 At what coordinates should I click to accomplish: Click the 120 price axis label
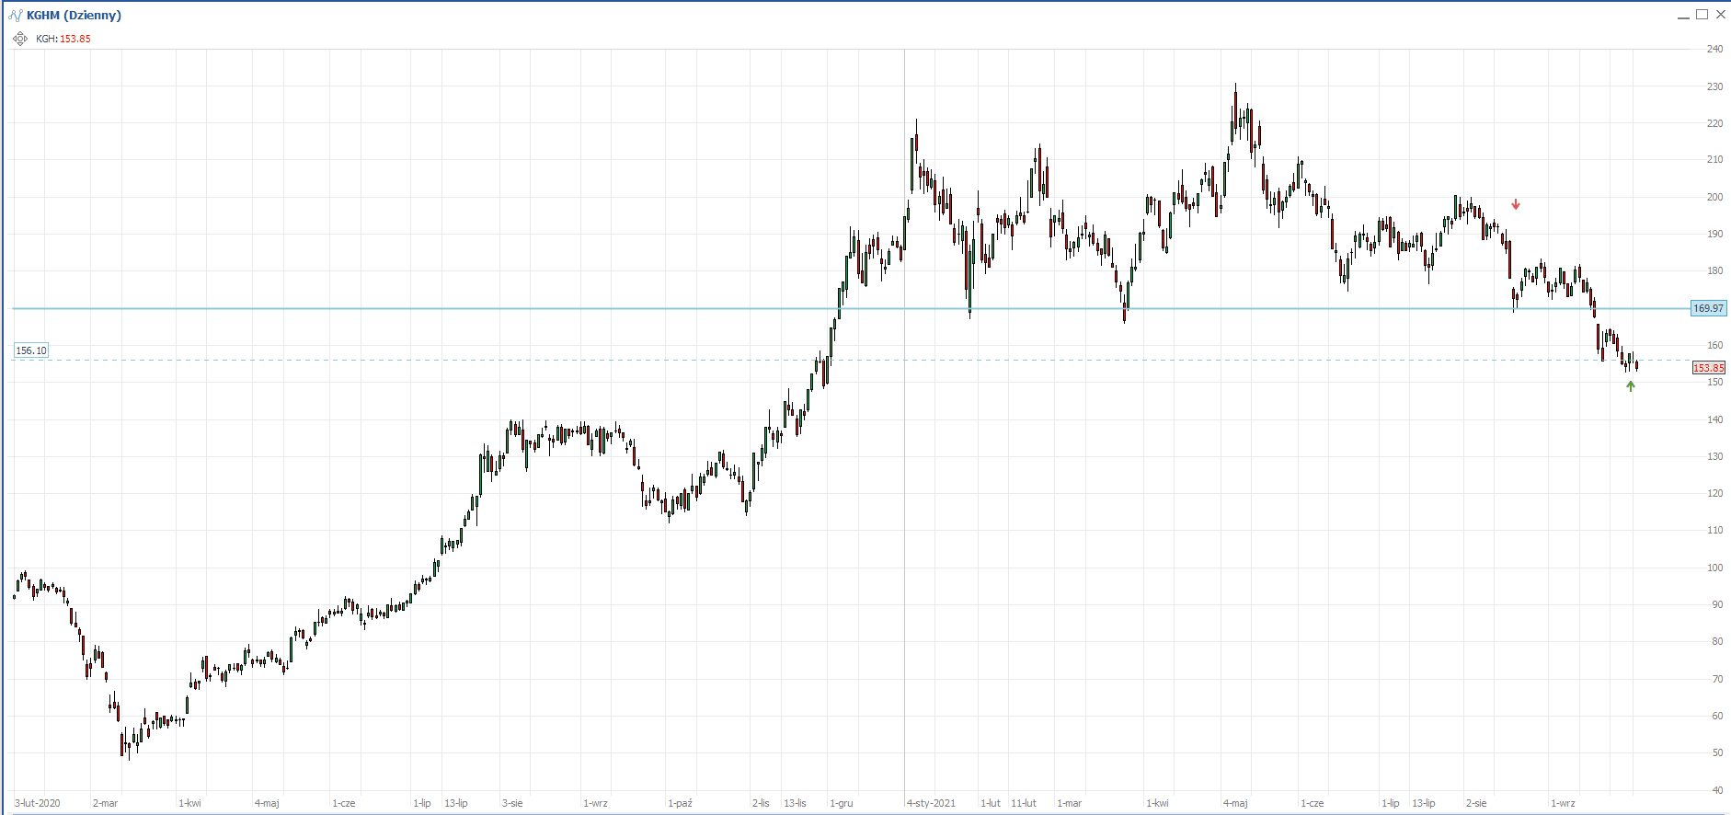(x=1714, y=493)
